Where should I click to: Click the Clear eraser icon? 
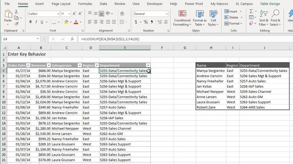coord(251,23)
